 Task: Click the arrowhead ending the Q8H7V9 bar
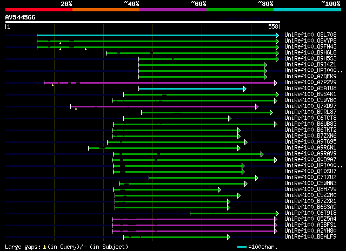coord(219,190)
